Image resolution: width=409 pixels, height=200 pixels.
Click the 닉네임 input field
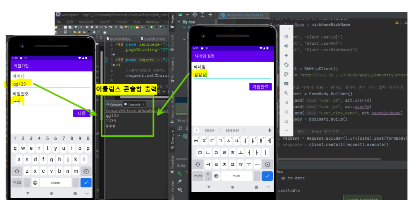(x=232, y=75)
